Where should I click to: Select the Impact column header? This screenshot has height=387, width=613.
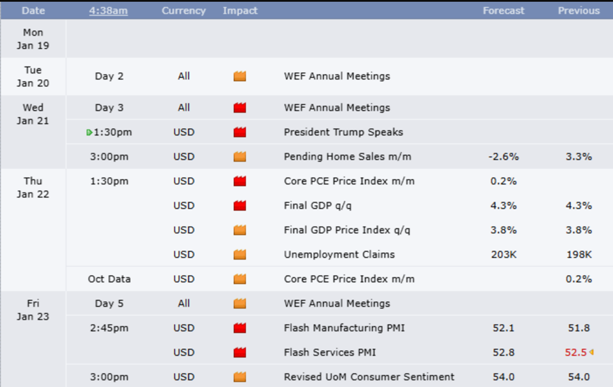[x=240, y=11]
